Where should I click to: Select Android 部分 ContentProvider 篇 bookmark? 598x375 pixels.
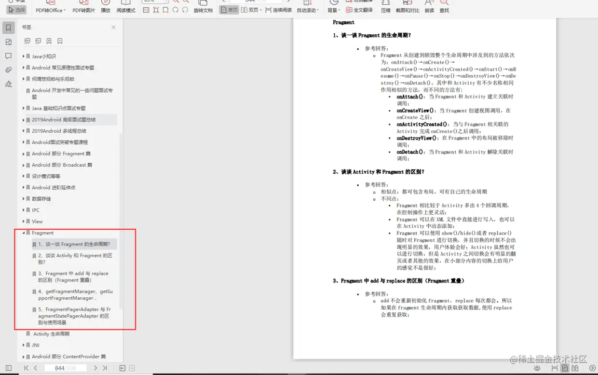[69, 357]
